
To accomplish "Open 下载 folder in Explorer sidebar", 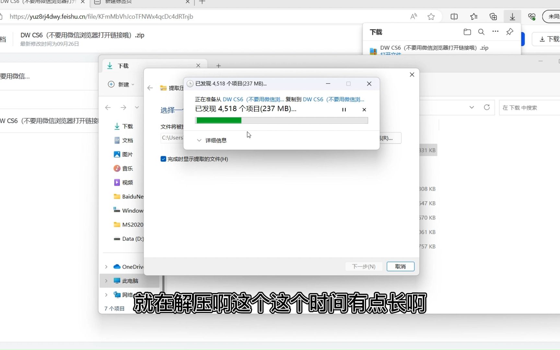I will click(x=124, y=126).
